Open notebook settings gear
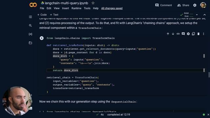 (x=195, y=5)
